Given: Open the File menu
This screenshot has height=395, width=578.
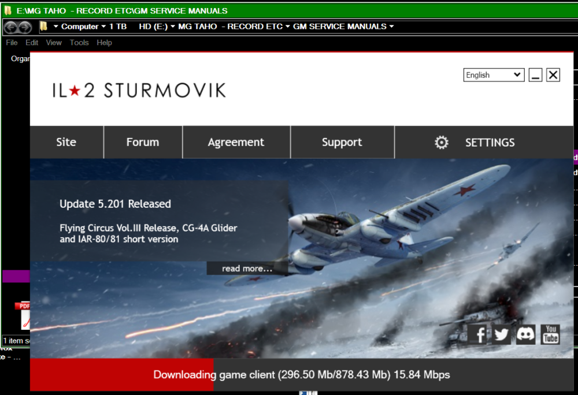Looking at the screenshot, I should coord(11,42).
